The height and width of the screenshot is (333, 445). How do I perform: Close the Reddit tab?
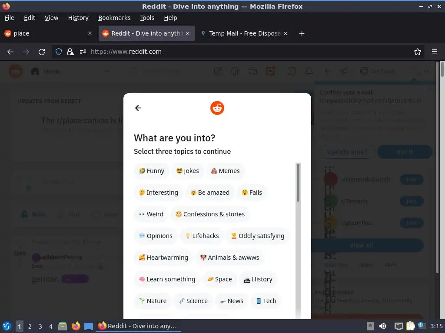(x=188, y=33)
